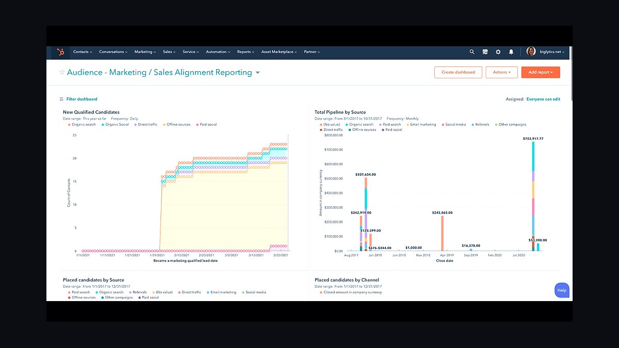Viewport: 619px width, 348px height.
Task: Open the Actions dropdown
Action: click(x=502, y=72)
